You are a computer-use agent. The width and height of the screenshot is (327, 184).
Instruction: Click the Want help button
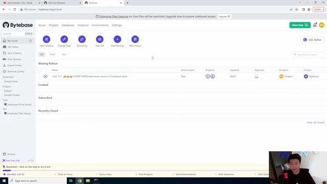click(300, 25)
